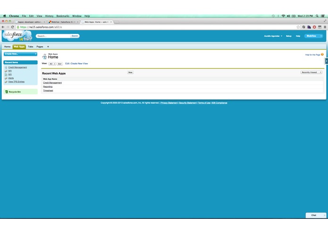The image size is (328, 233).
Task: Open the Timesheet web app link
Action: [48, 91]
